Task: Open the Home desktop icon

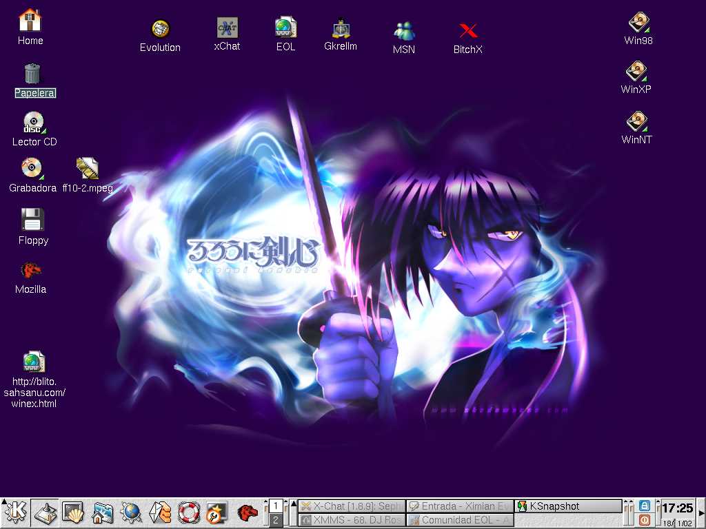Action: 30,20
